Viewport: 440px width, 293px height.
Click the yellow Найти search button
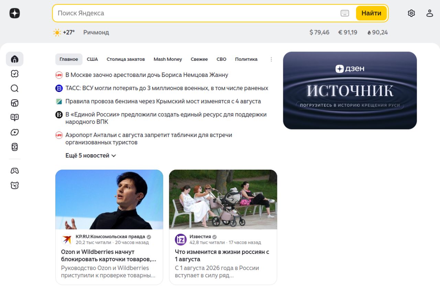tap(371, 13)
